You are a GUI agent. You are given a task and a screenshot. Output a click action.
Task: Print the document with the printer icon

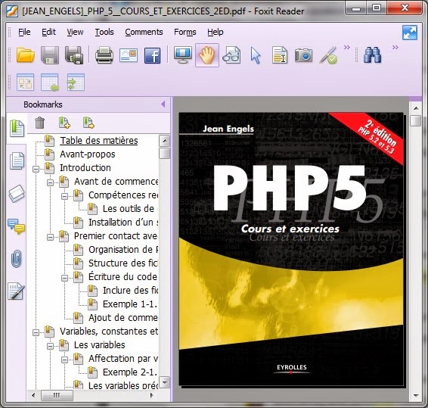pos(104,55)
